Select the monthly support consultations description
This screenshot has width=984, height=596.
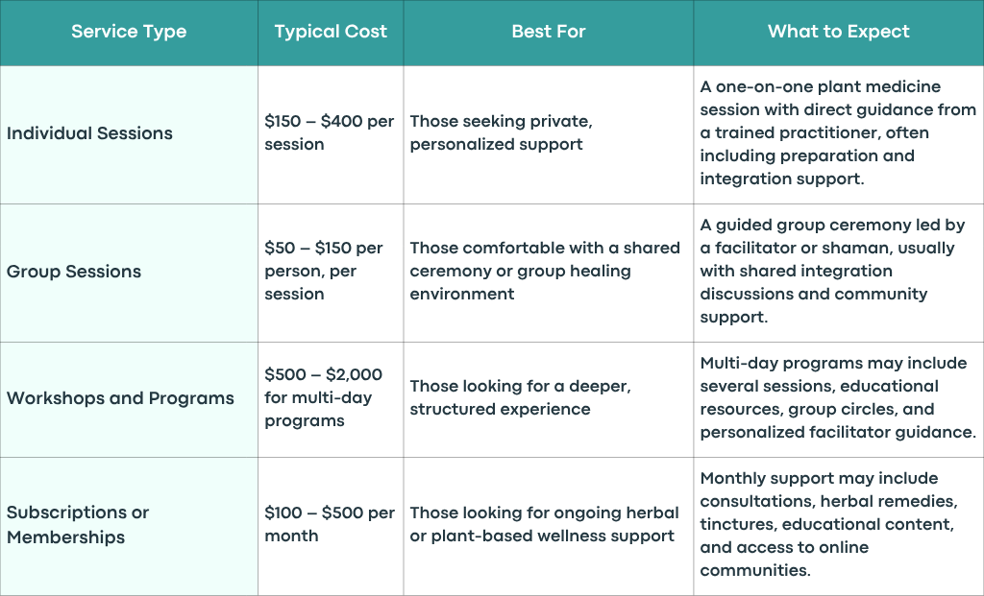[x=829, y=524]
